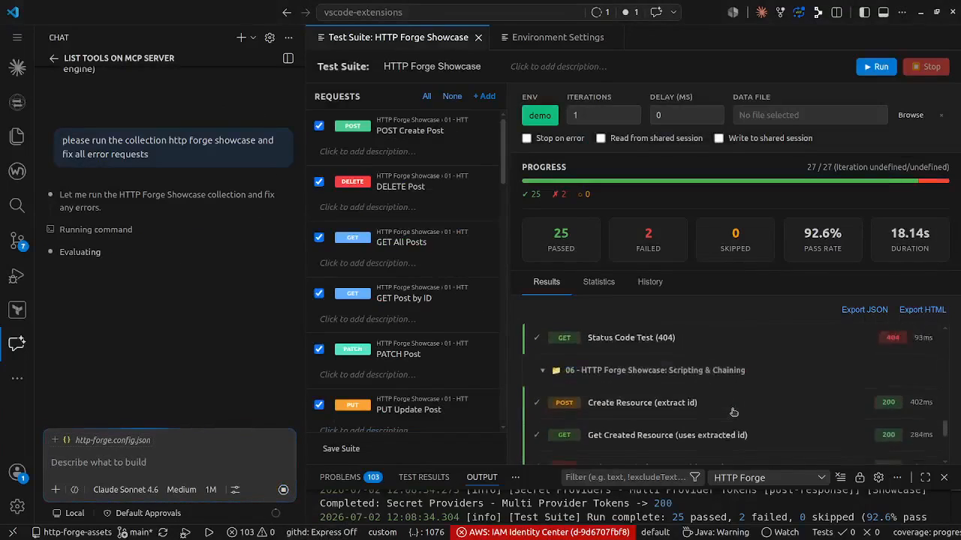
Task: Open the Manage gear in activity bar
Action: coord(17,507)
